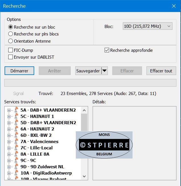181x186 pixels.
Task: Click antenna icon of 5D DAB+ VLAANDEREN2
Action: [x=16, y=122]
